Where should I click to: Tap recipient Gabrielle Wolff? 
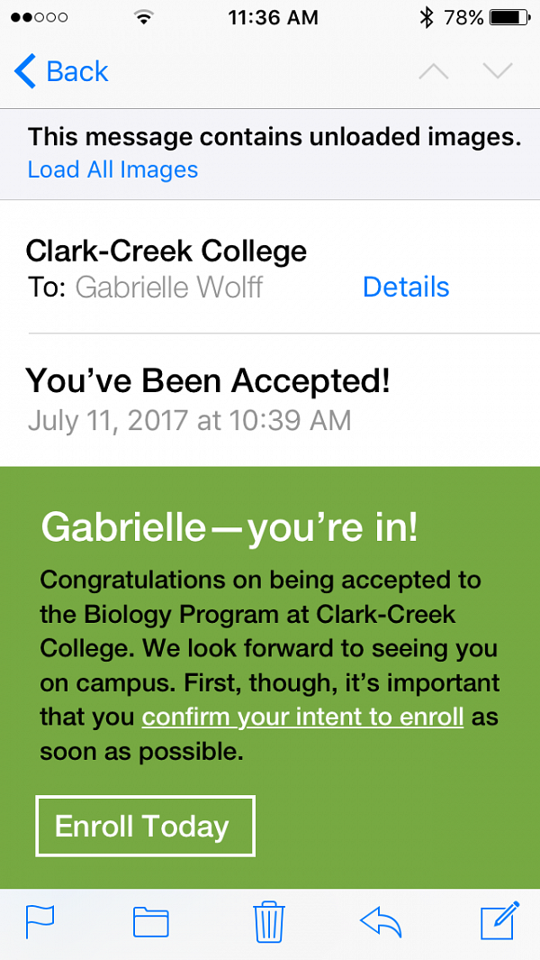pyautogui.click(x=169, y=287)
